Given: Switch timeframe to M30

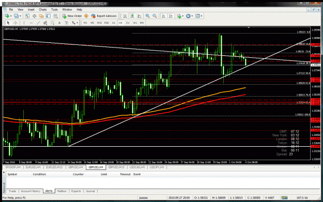Looking at the screenshot, I should 106,23.
